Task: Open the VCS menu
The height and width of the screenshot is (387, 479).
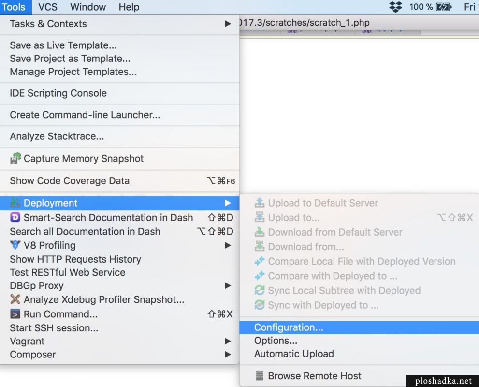Action: coord(48,7)
